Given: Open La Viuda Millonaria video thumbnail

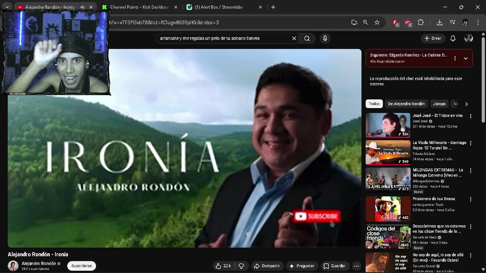Looking at the screenshot, I should pos(388,152).
